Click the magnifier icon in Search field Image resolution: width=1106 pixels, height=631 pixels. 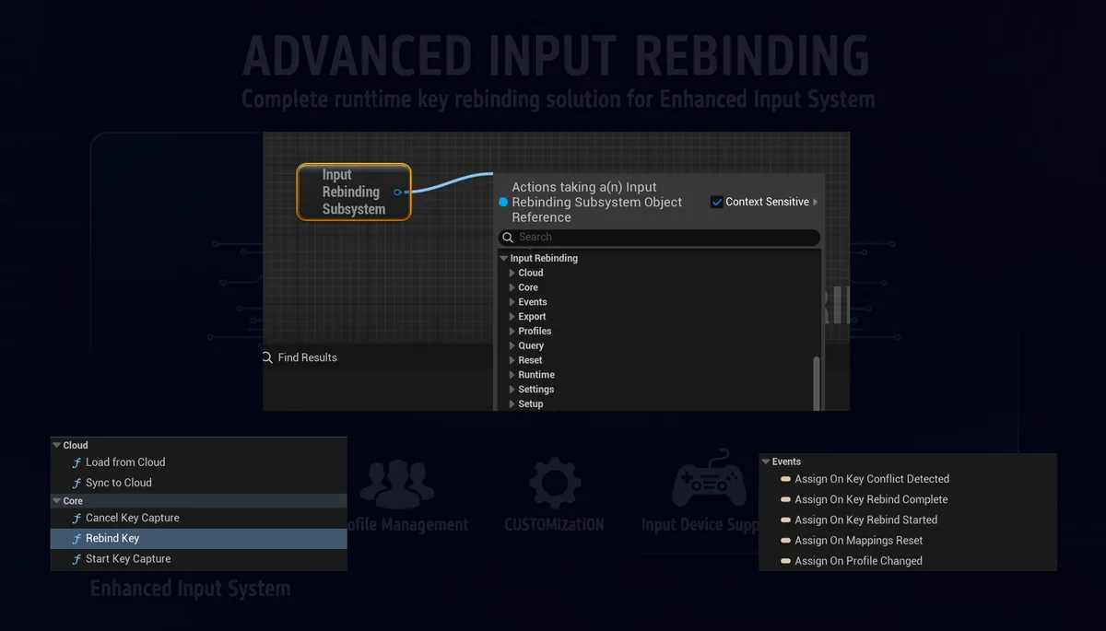pyautogui.click(x=508, y=237)
